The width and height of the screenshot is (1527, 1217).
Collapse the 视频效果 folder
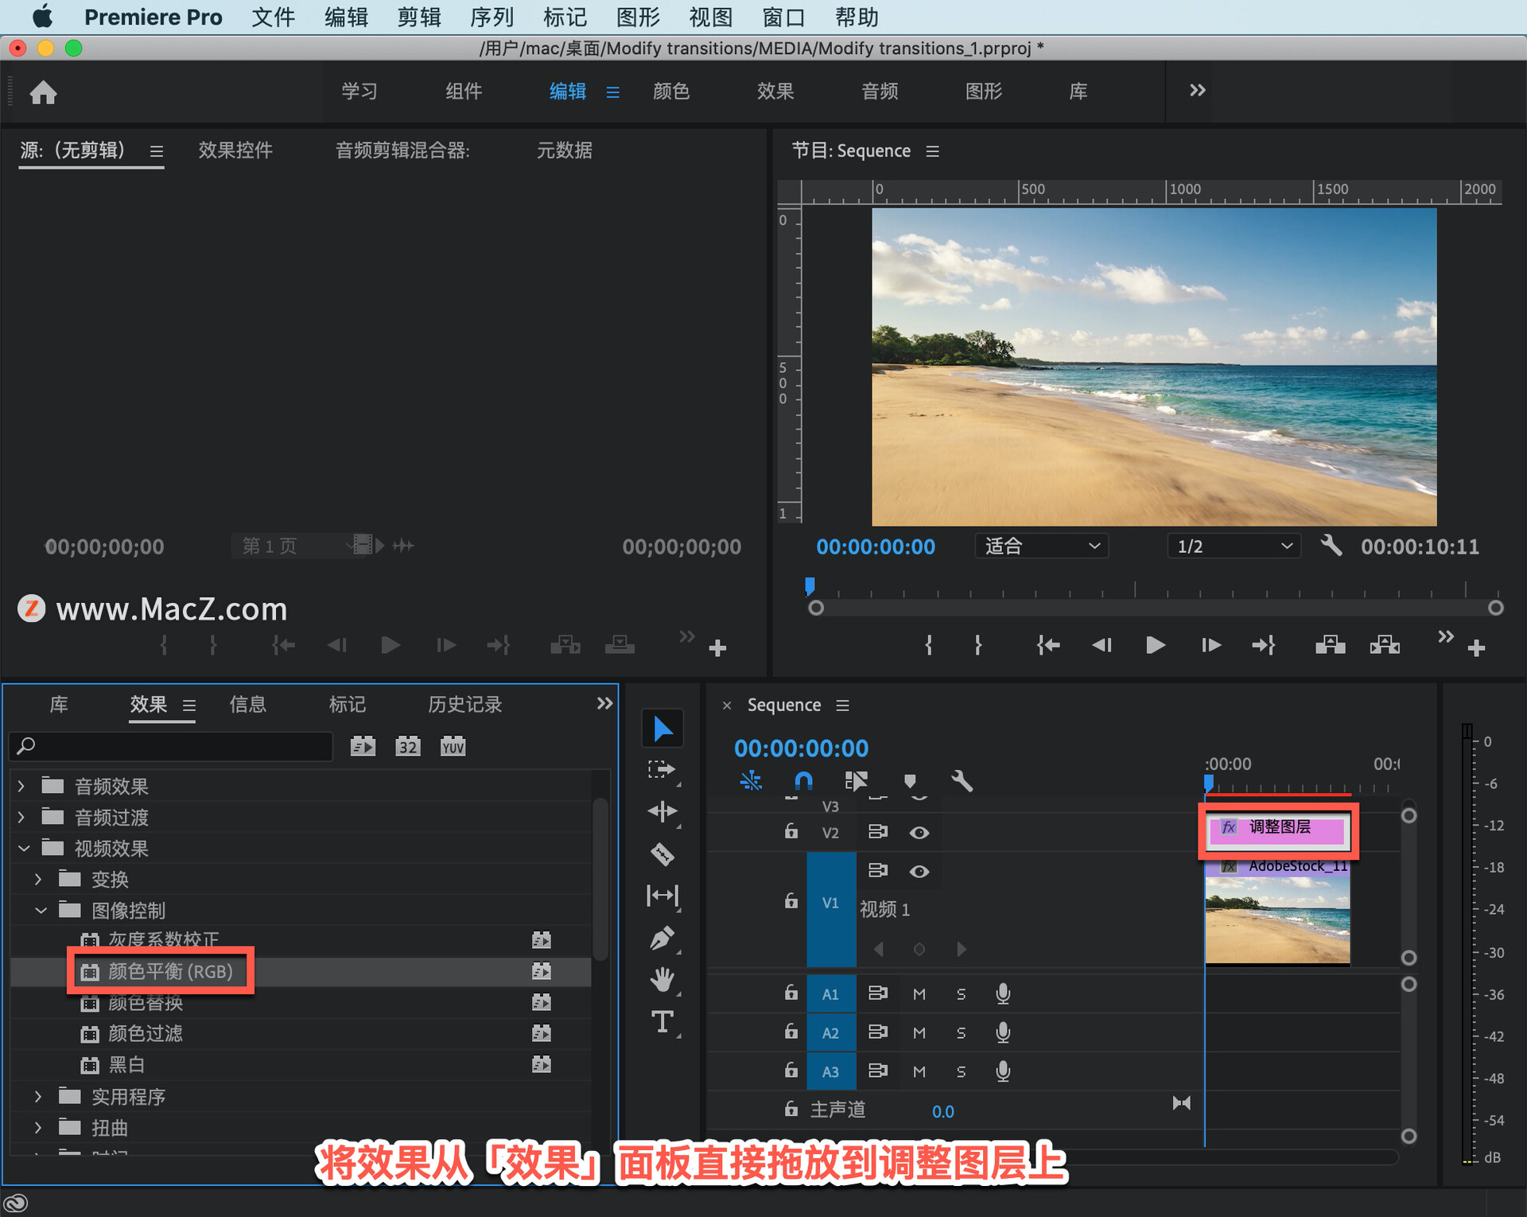pos(24,849)
